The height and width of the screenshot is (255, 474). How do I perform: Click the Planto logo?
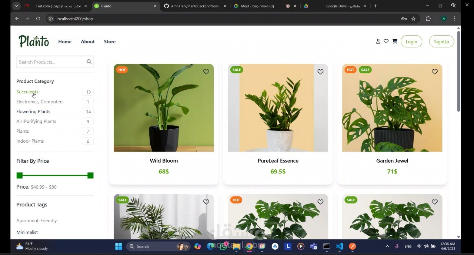coord(34,41)
